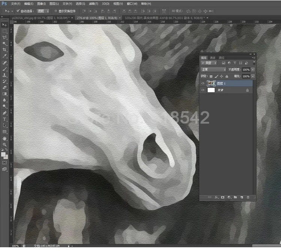This screenshot has height=251, width=281.
Task: Create a new layer group
Action: [235, 197]
